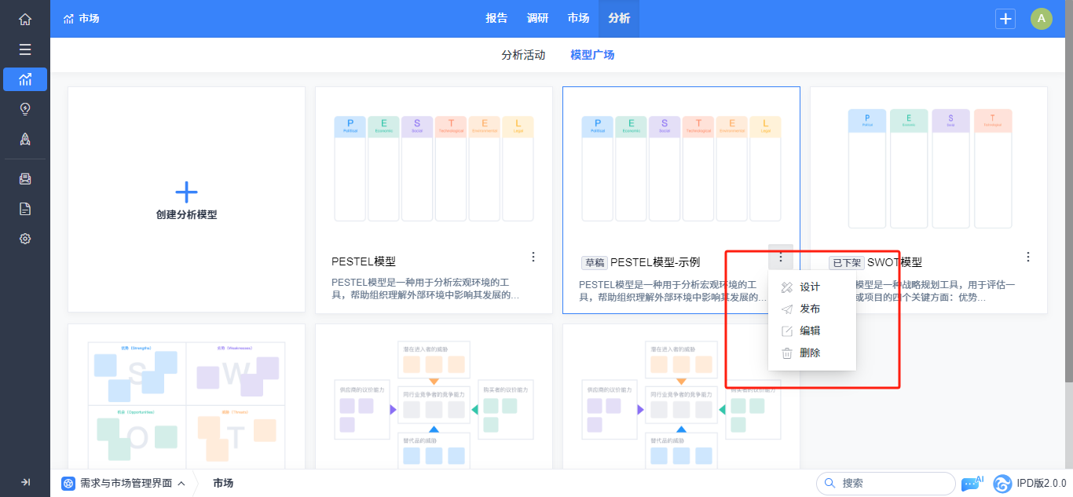Screen dimensions: 1073x497
Task: Open the hamburger menu icon in the sidebar
Action: point(25,49)
